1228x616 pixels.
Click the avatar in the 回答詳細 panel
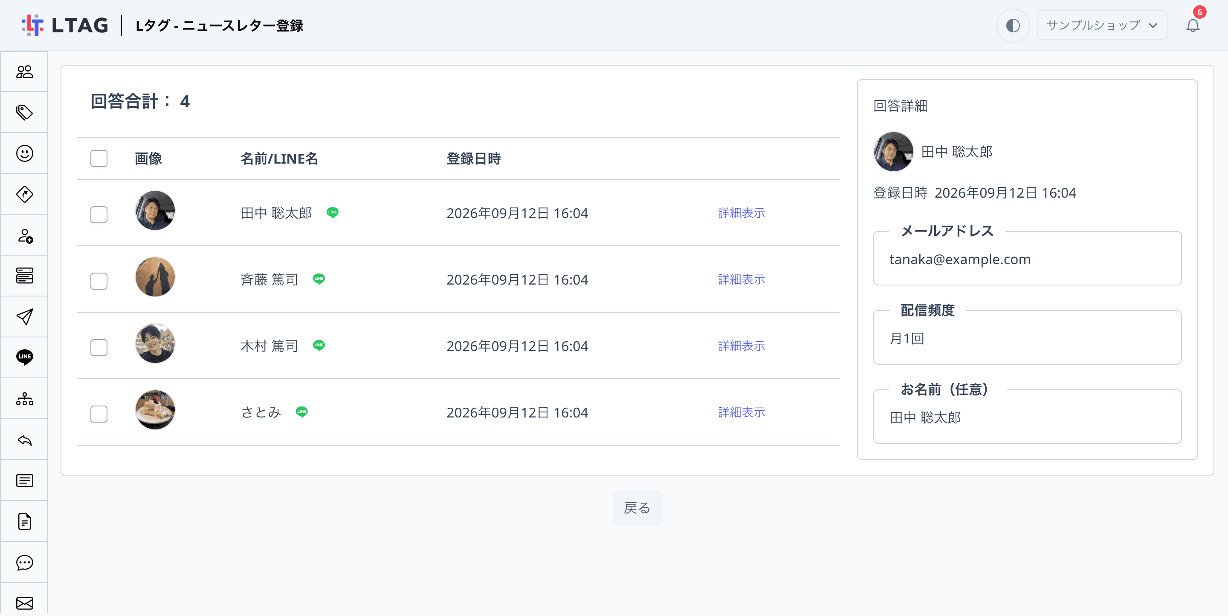point(893,152)
